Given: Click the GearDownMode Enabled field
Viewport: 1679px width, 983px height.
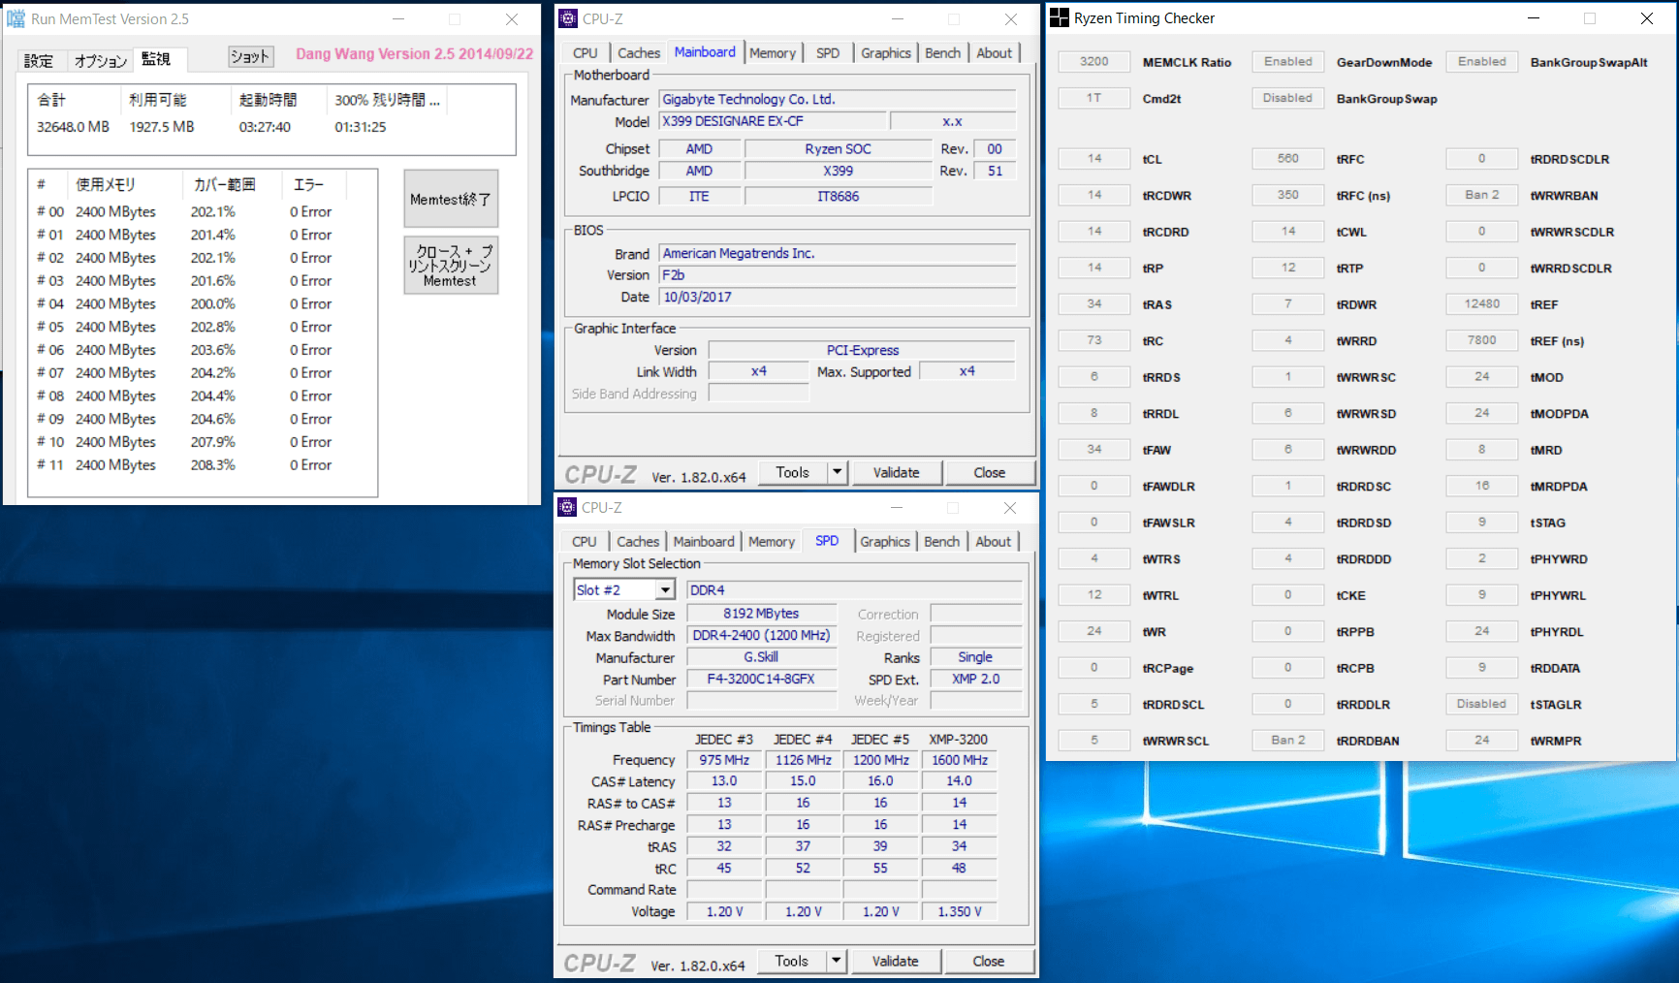Looking at the screenshot, I should [1287, 61].
